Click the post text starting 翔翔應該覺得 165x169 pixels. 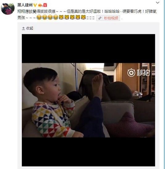[87, 14]
